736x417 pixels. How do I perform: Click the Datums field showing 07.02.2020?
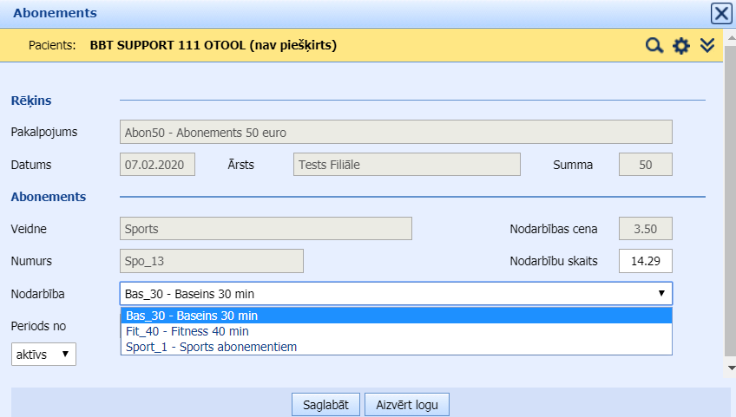(157, 165)
